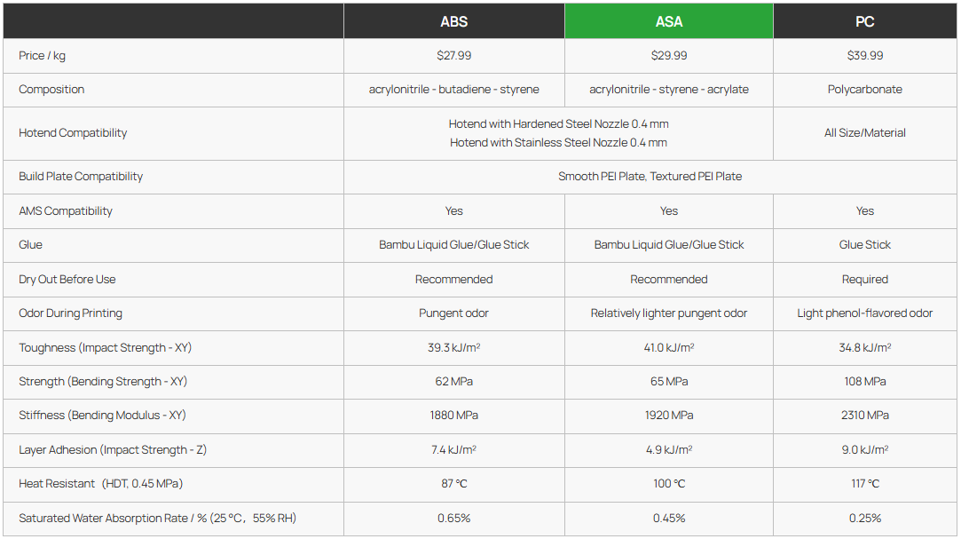Click the ABS water absorption 0.65% value

pos(453,519)
